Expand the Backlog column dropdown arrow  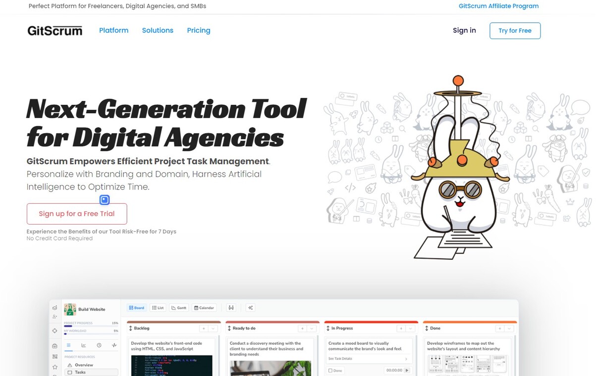pos(213,329)
